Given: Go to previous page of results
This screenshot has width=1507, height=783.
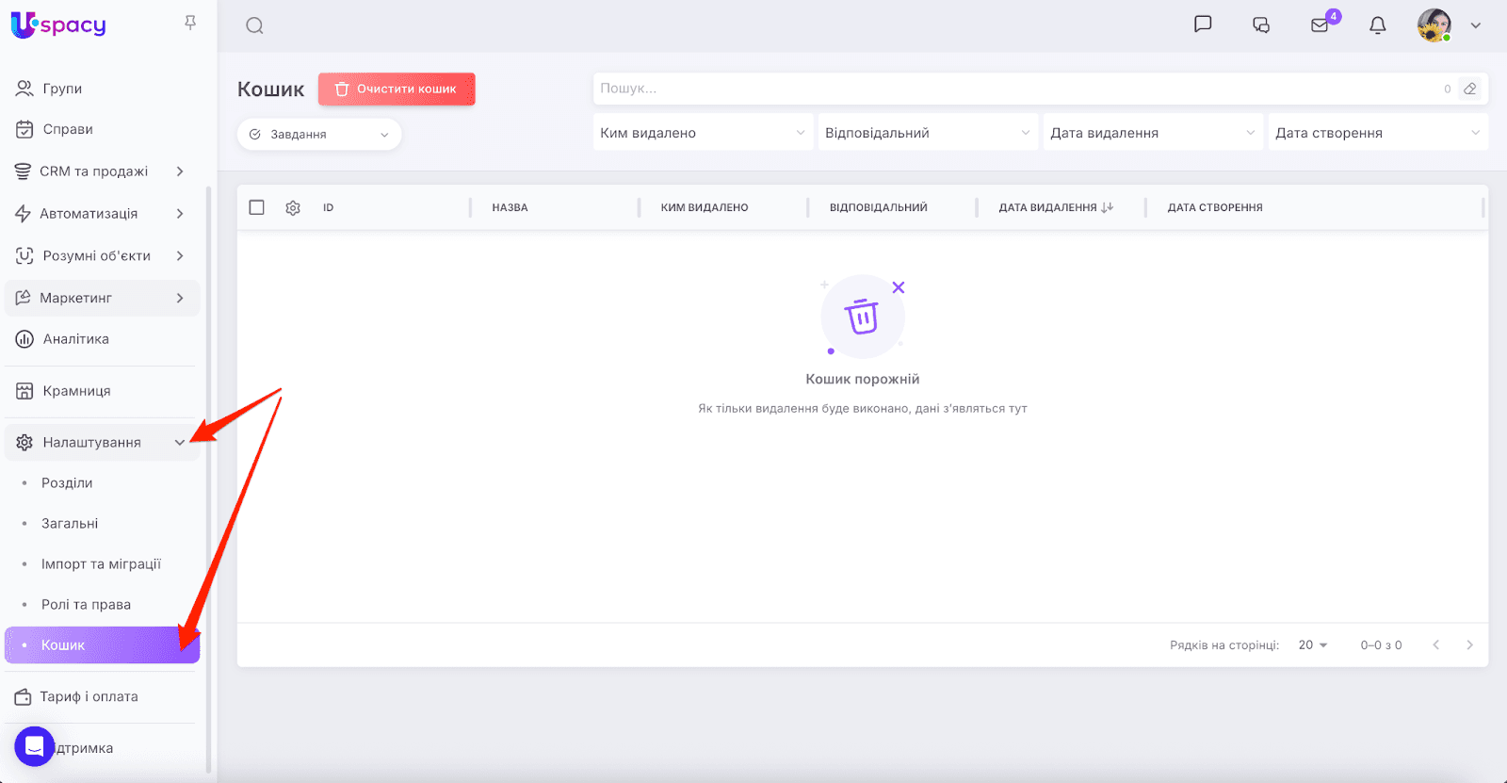Looking at the screenshot, I should (x=1435, y=645).
